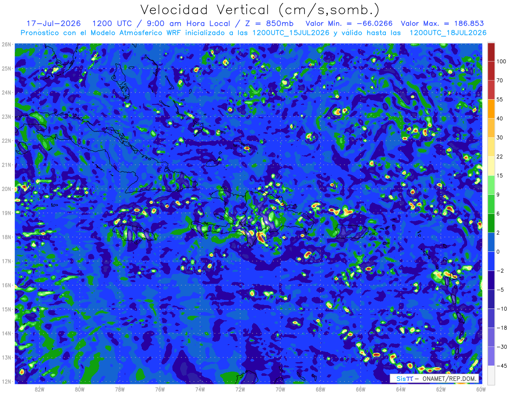511x395 pixels.
Task: Click the latitude axis label "17N"
Action: 6,261
